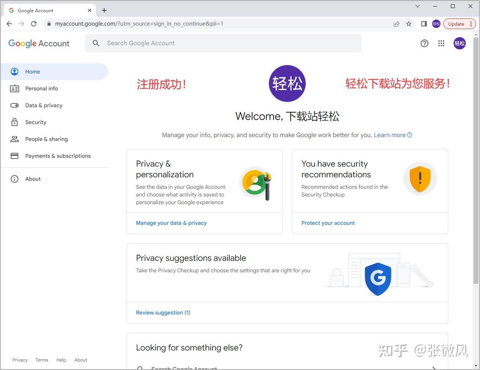
Task: Click Review suggestion (1) link
Action: click(163, 313)
